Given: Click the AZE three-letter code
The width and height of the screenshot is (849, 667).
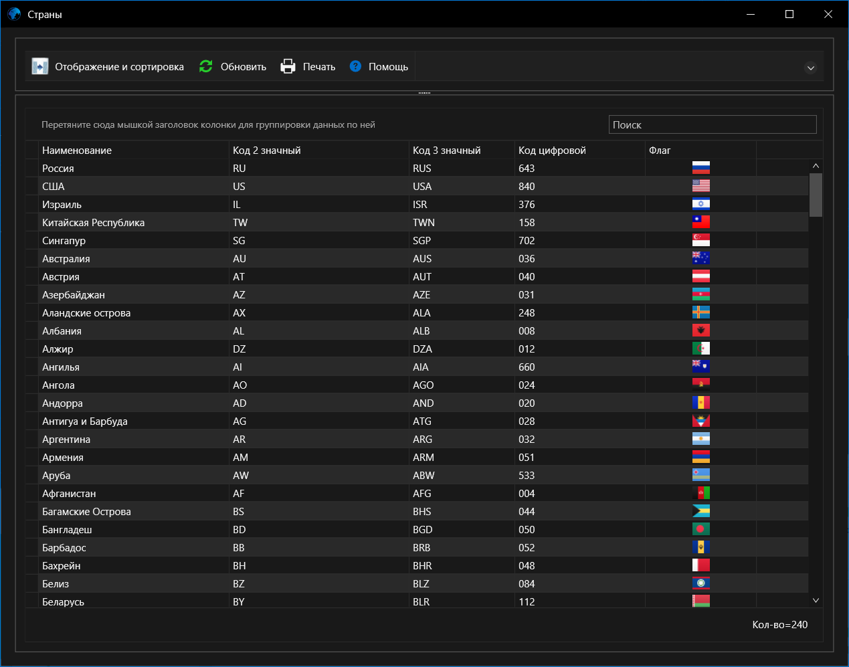Looking at the screenshot, I should pyautogui.click(x=462, y=294).
